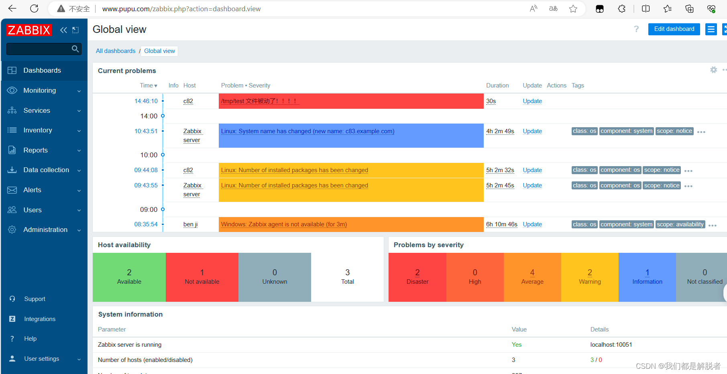
Task: Click the Inventory list icon
Action: (12, 130)
